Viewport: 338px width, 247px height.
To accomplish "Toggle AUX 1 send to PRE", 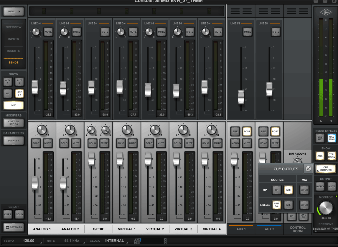I will click(235, 132).
